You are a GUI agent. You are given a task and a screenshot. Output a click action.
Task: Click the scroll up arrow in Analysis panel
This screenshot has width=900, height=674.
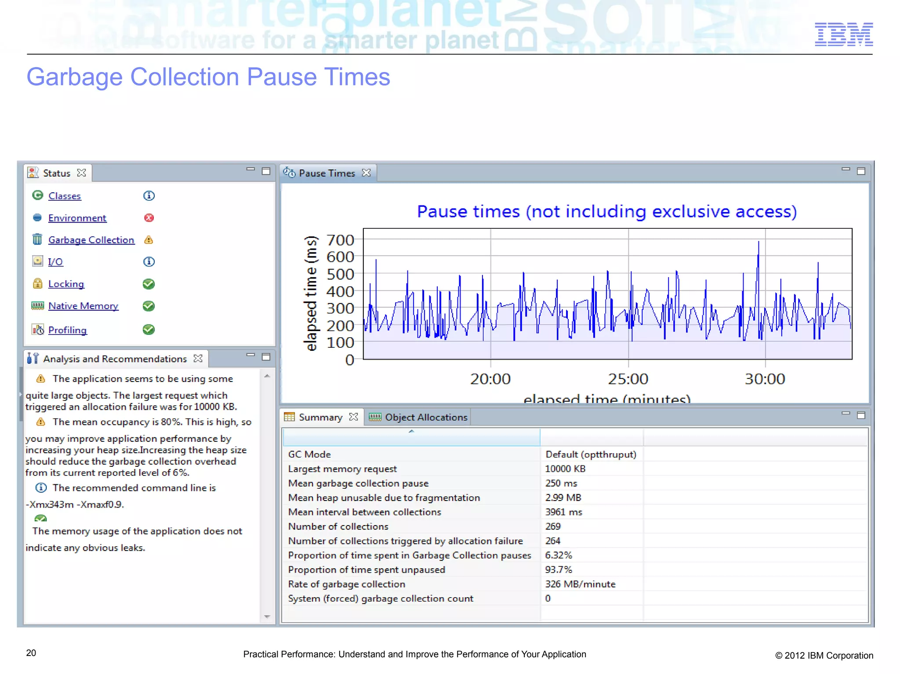(x=267, y=376)
